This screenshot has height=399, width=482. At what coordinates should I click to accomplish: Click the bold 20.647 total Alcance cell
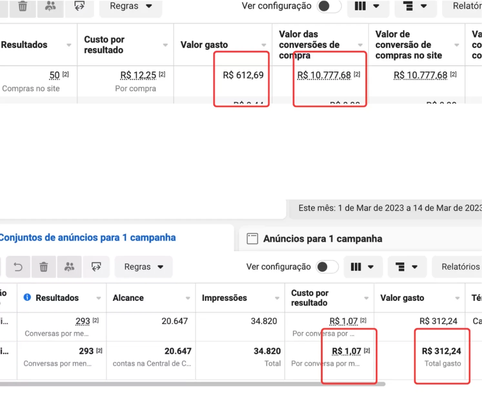[178, 351]
